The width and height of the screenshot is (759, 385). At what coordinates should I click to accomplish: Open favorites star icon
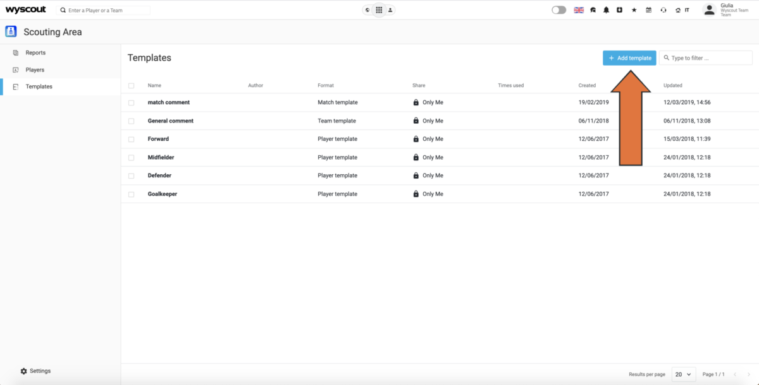point(634,10)
